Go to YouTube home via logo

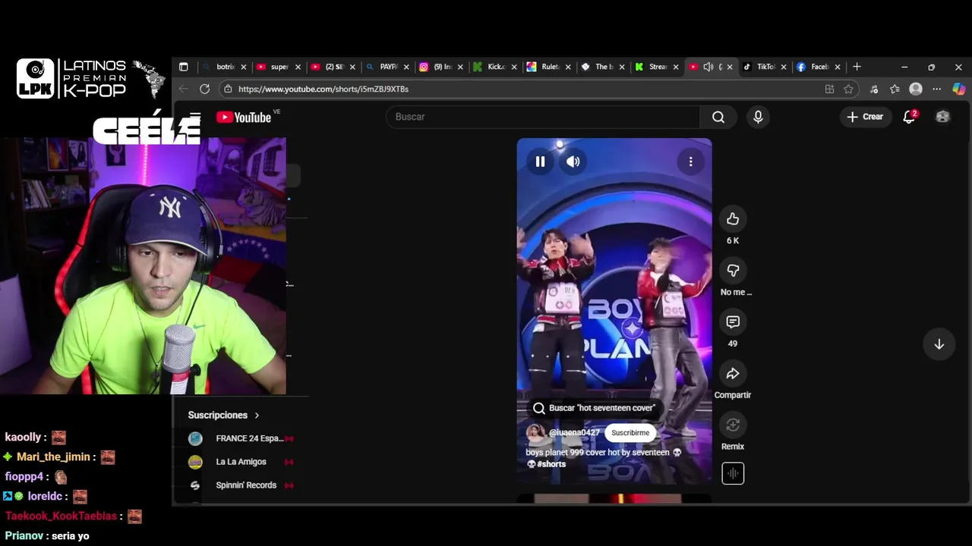[x=244, y=117]
